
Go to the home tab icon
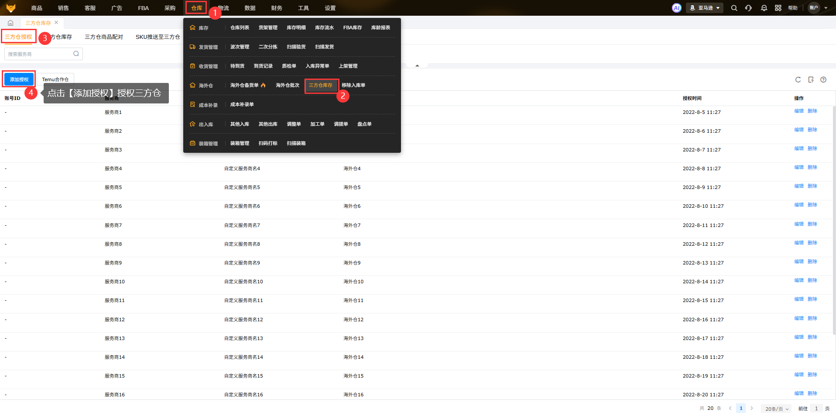10,23
